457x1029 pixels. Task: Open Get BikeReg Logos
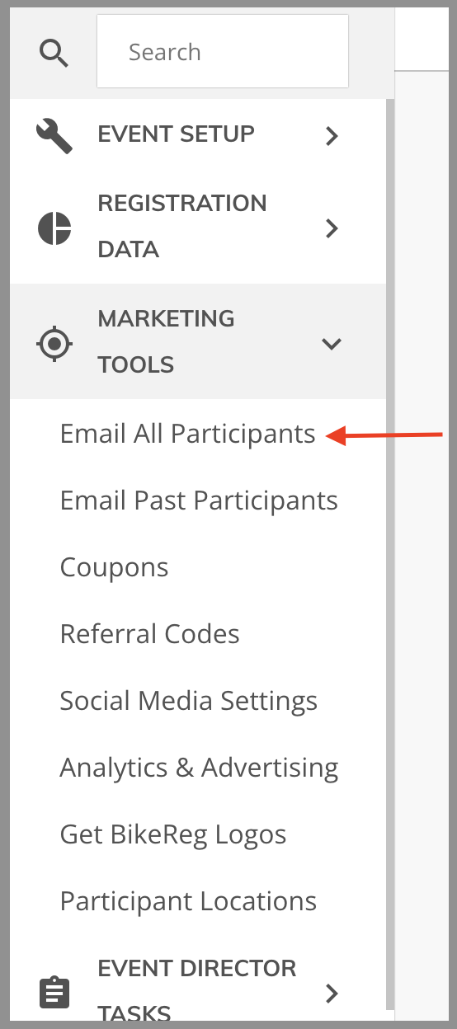tap(173, 834)
